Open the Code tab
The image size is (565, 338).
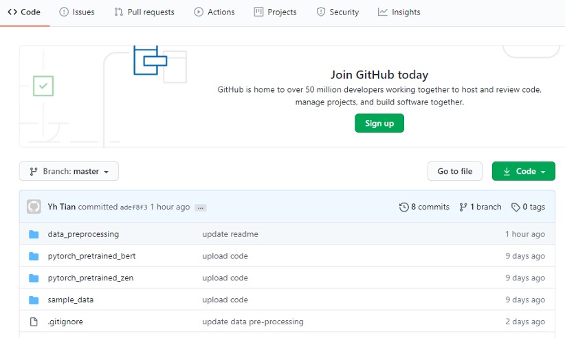pos(24,12)
